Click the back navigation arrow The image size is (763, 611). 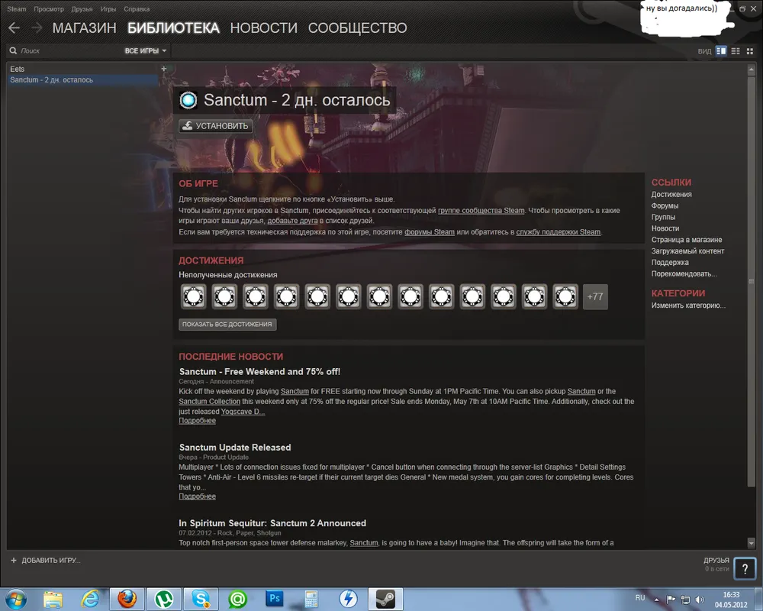[x=14, y=27]
